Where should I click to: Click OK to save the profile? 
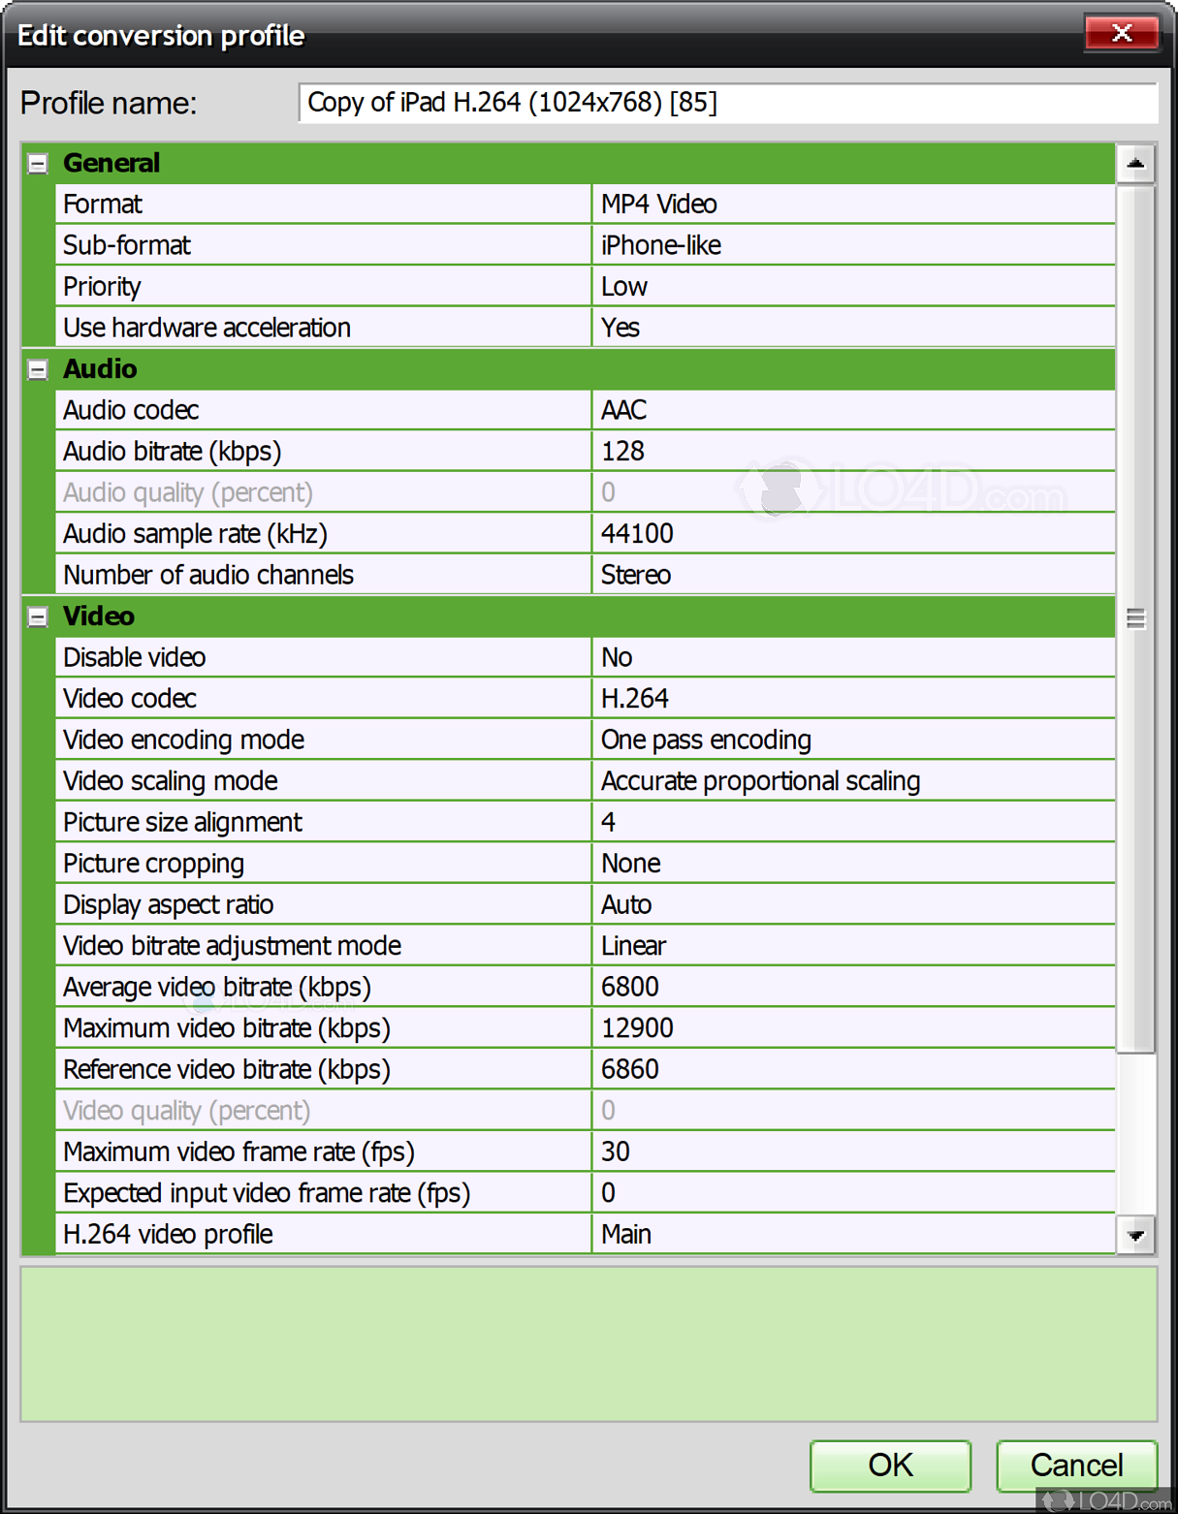point(889,1466)
